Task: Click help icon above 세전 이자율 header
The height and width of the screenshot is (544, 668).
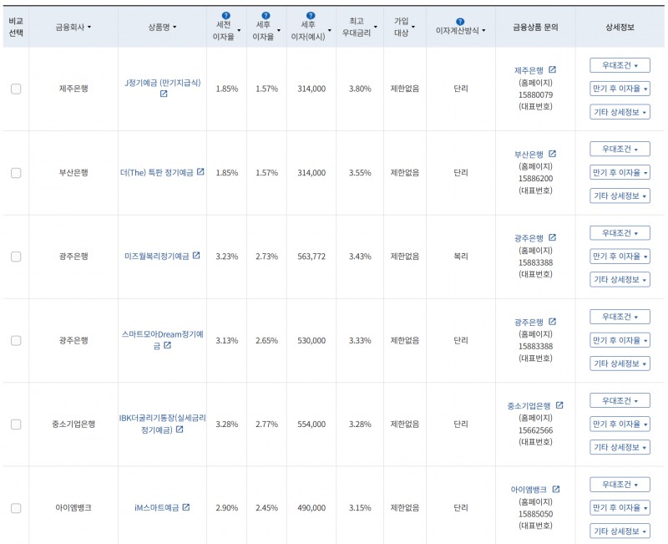Action: tap(226, 16)
